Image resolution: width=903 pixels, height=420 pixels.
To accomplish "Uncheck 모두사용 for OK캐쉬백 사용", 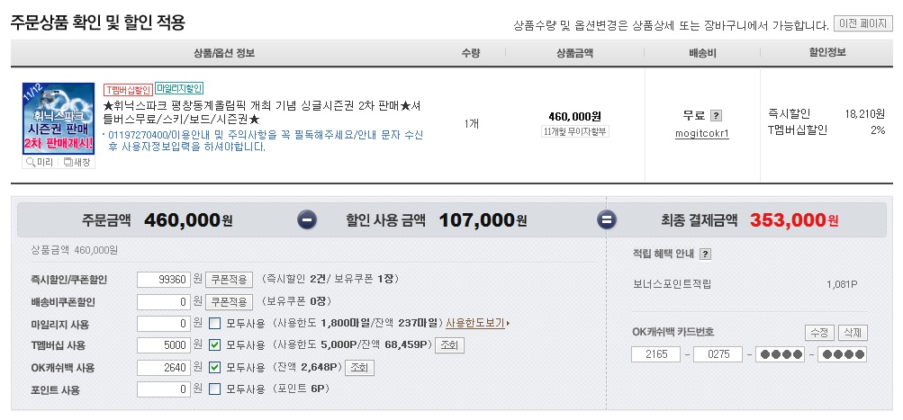I will point(214,367).
